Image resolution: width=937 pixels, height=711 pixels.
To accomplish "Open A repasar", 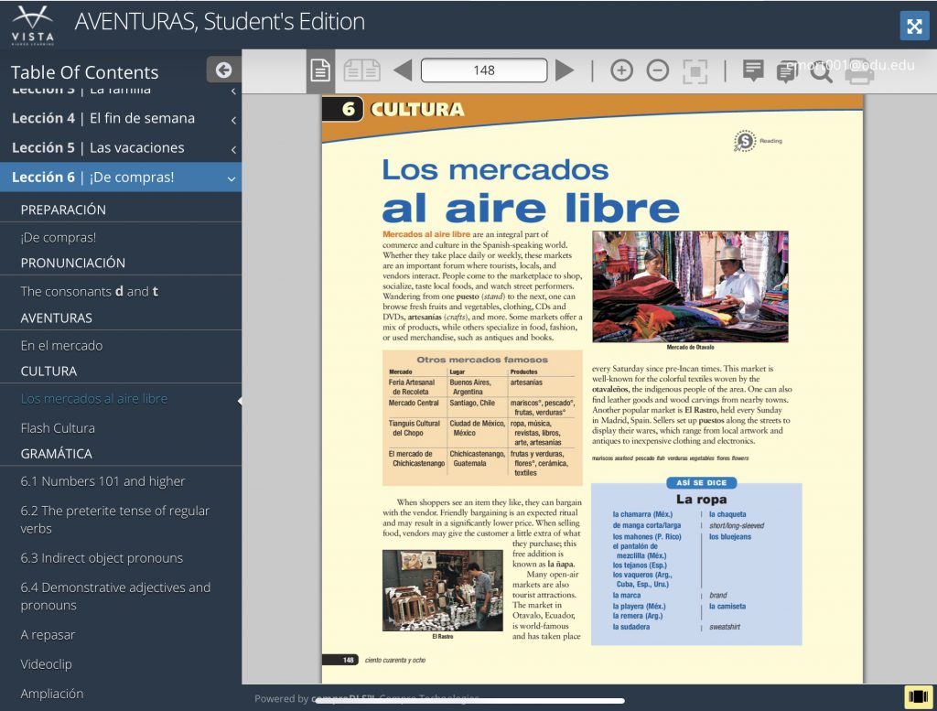I will [x=48, y=634].
